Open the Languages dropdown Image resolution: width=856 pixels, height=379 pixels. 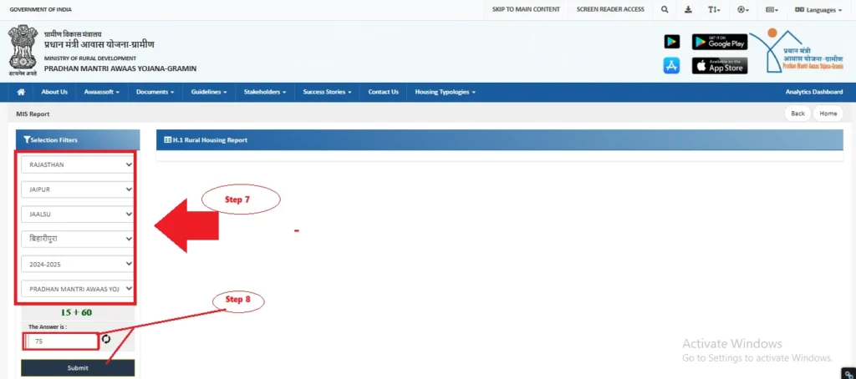coord(818,9)
